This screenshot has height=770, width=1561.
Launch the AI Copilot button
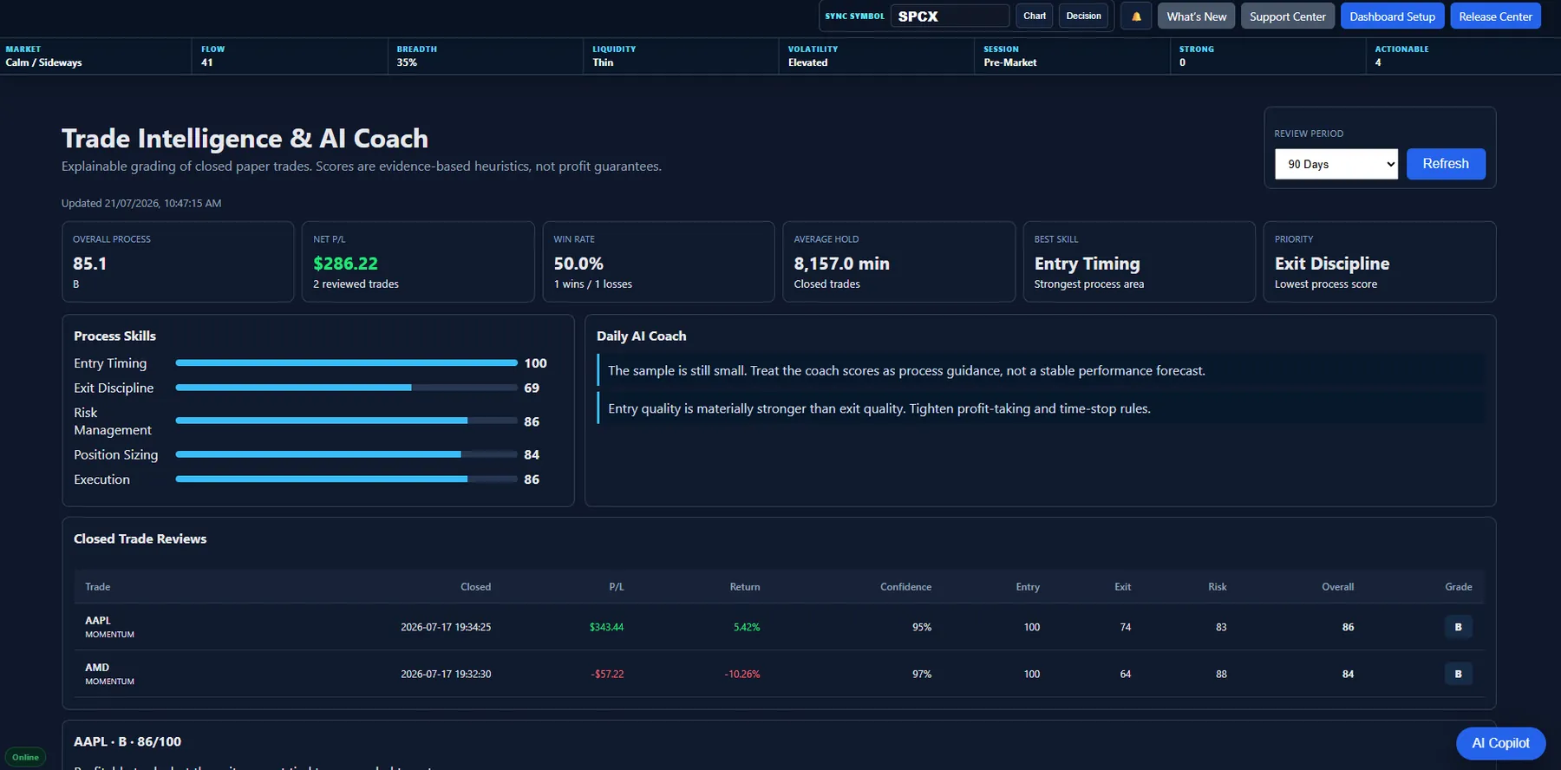click(x=1500, y=743)
